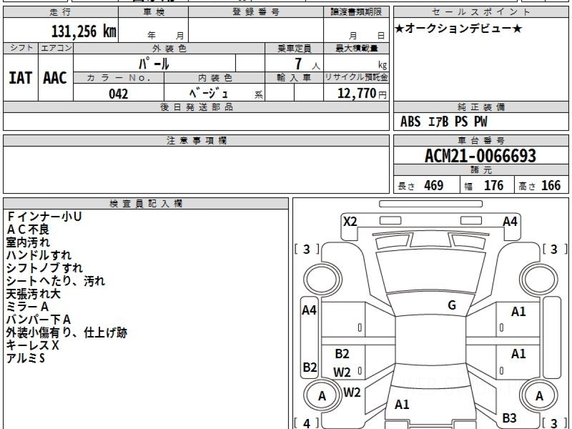Viewport: 572px width, 429px height.
Task: Click the 走行 column header
Action: click(60, 12)
